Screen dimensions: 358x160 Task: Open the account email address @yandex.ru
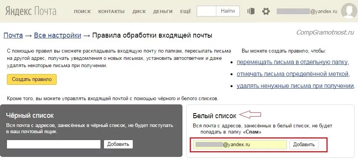307,11
